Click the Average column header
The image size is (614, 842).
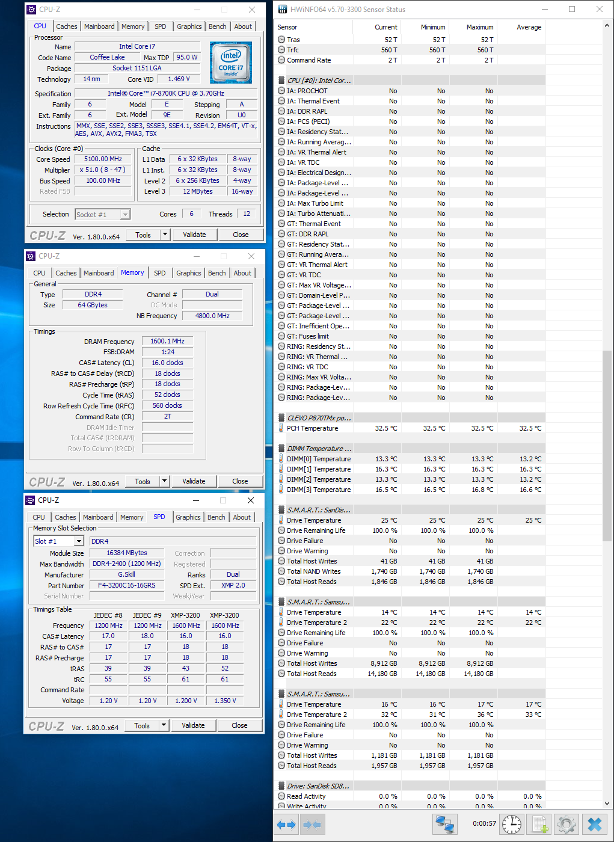[x=520, y=27]
